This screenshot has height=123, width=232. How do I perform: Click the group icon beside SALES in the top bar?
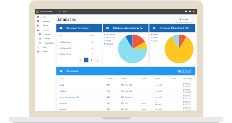[x=59, y=11]
